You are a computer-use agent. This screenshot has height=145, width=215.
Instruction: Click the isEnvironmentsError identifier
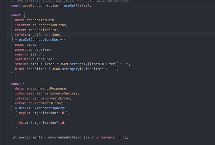click(x=51, y=98)
